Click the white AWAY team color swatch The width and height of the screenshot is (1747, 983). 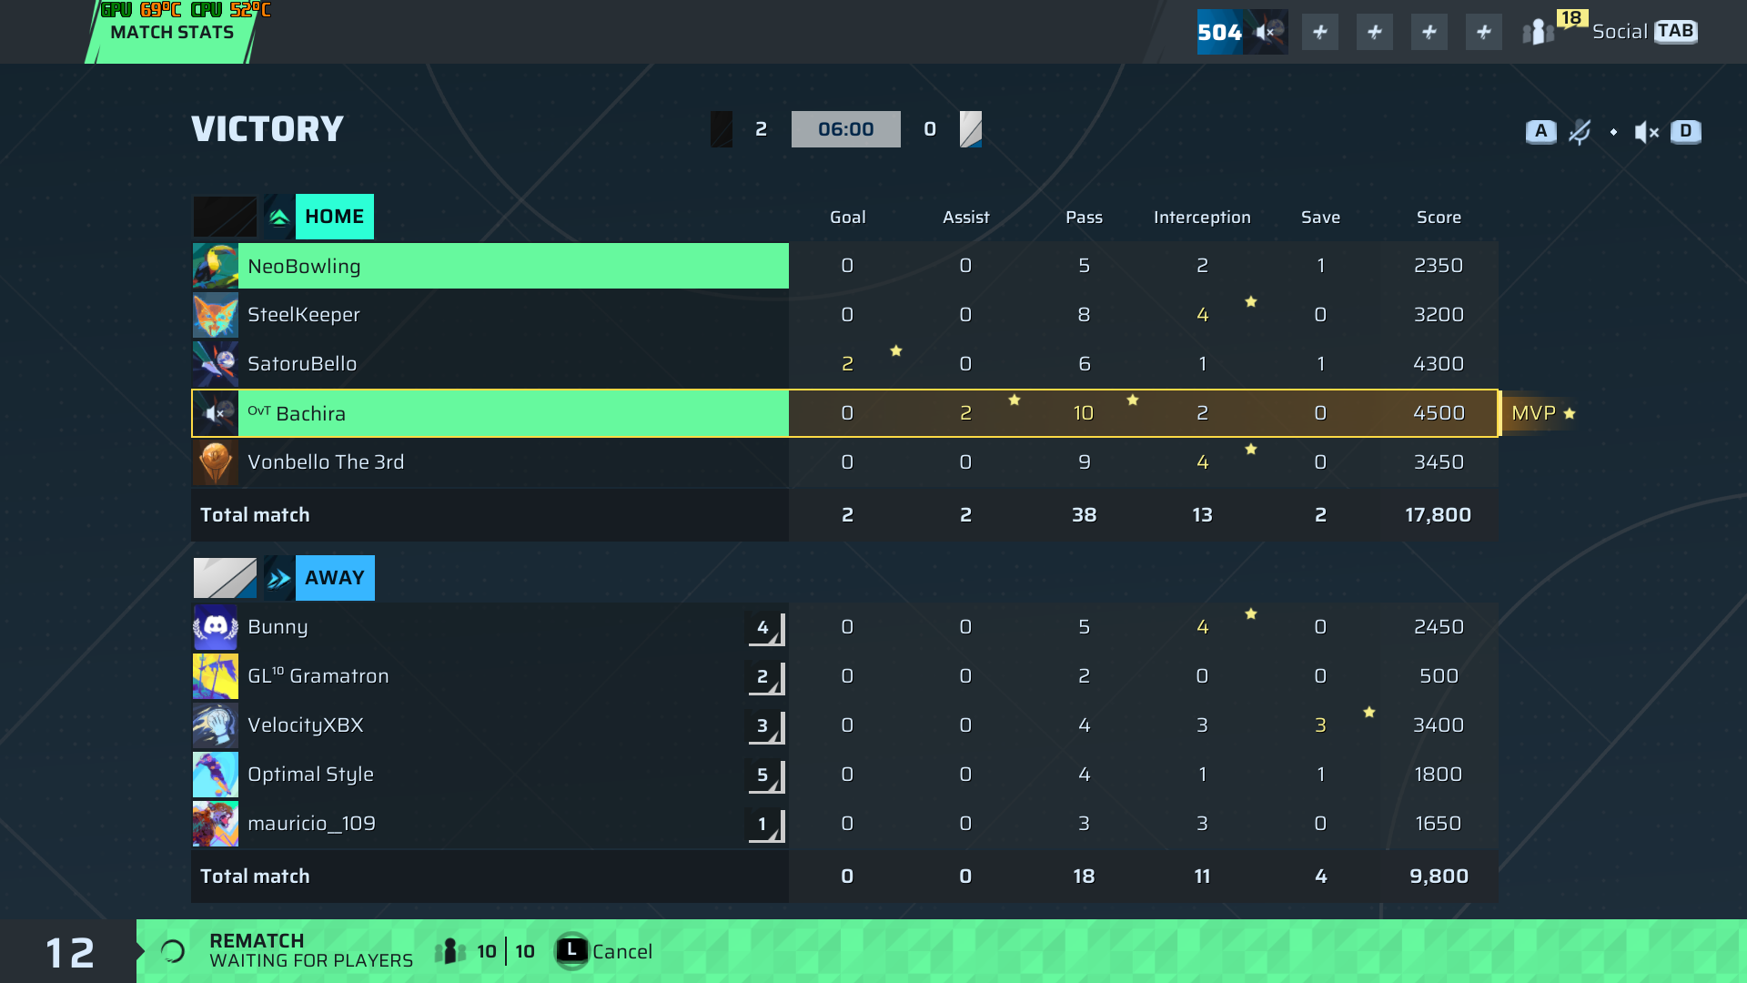225,578
